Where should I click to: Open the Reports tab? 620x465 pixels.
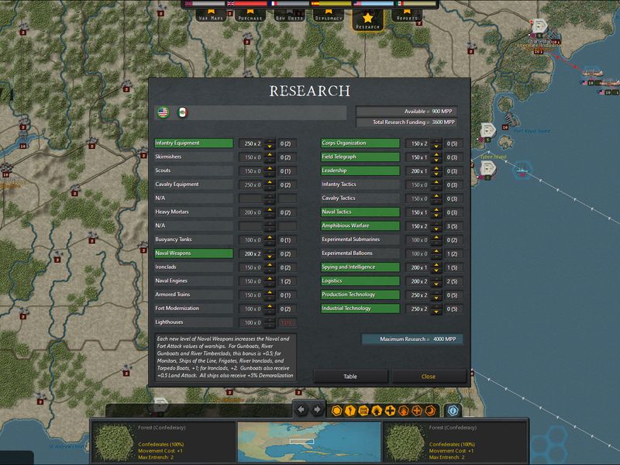pyautogui.click(x=407, y=15)
